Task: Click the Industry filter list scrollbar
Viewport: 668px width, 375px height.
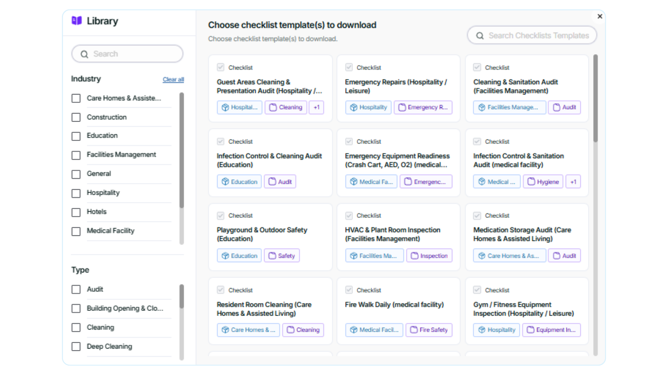Action: pyautogui.click(x=182, y=150)
